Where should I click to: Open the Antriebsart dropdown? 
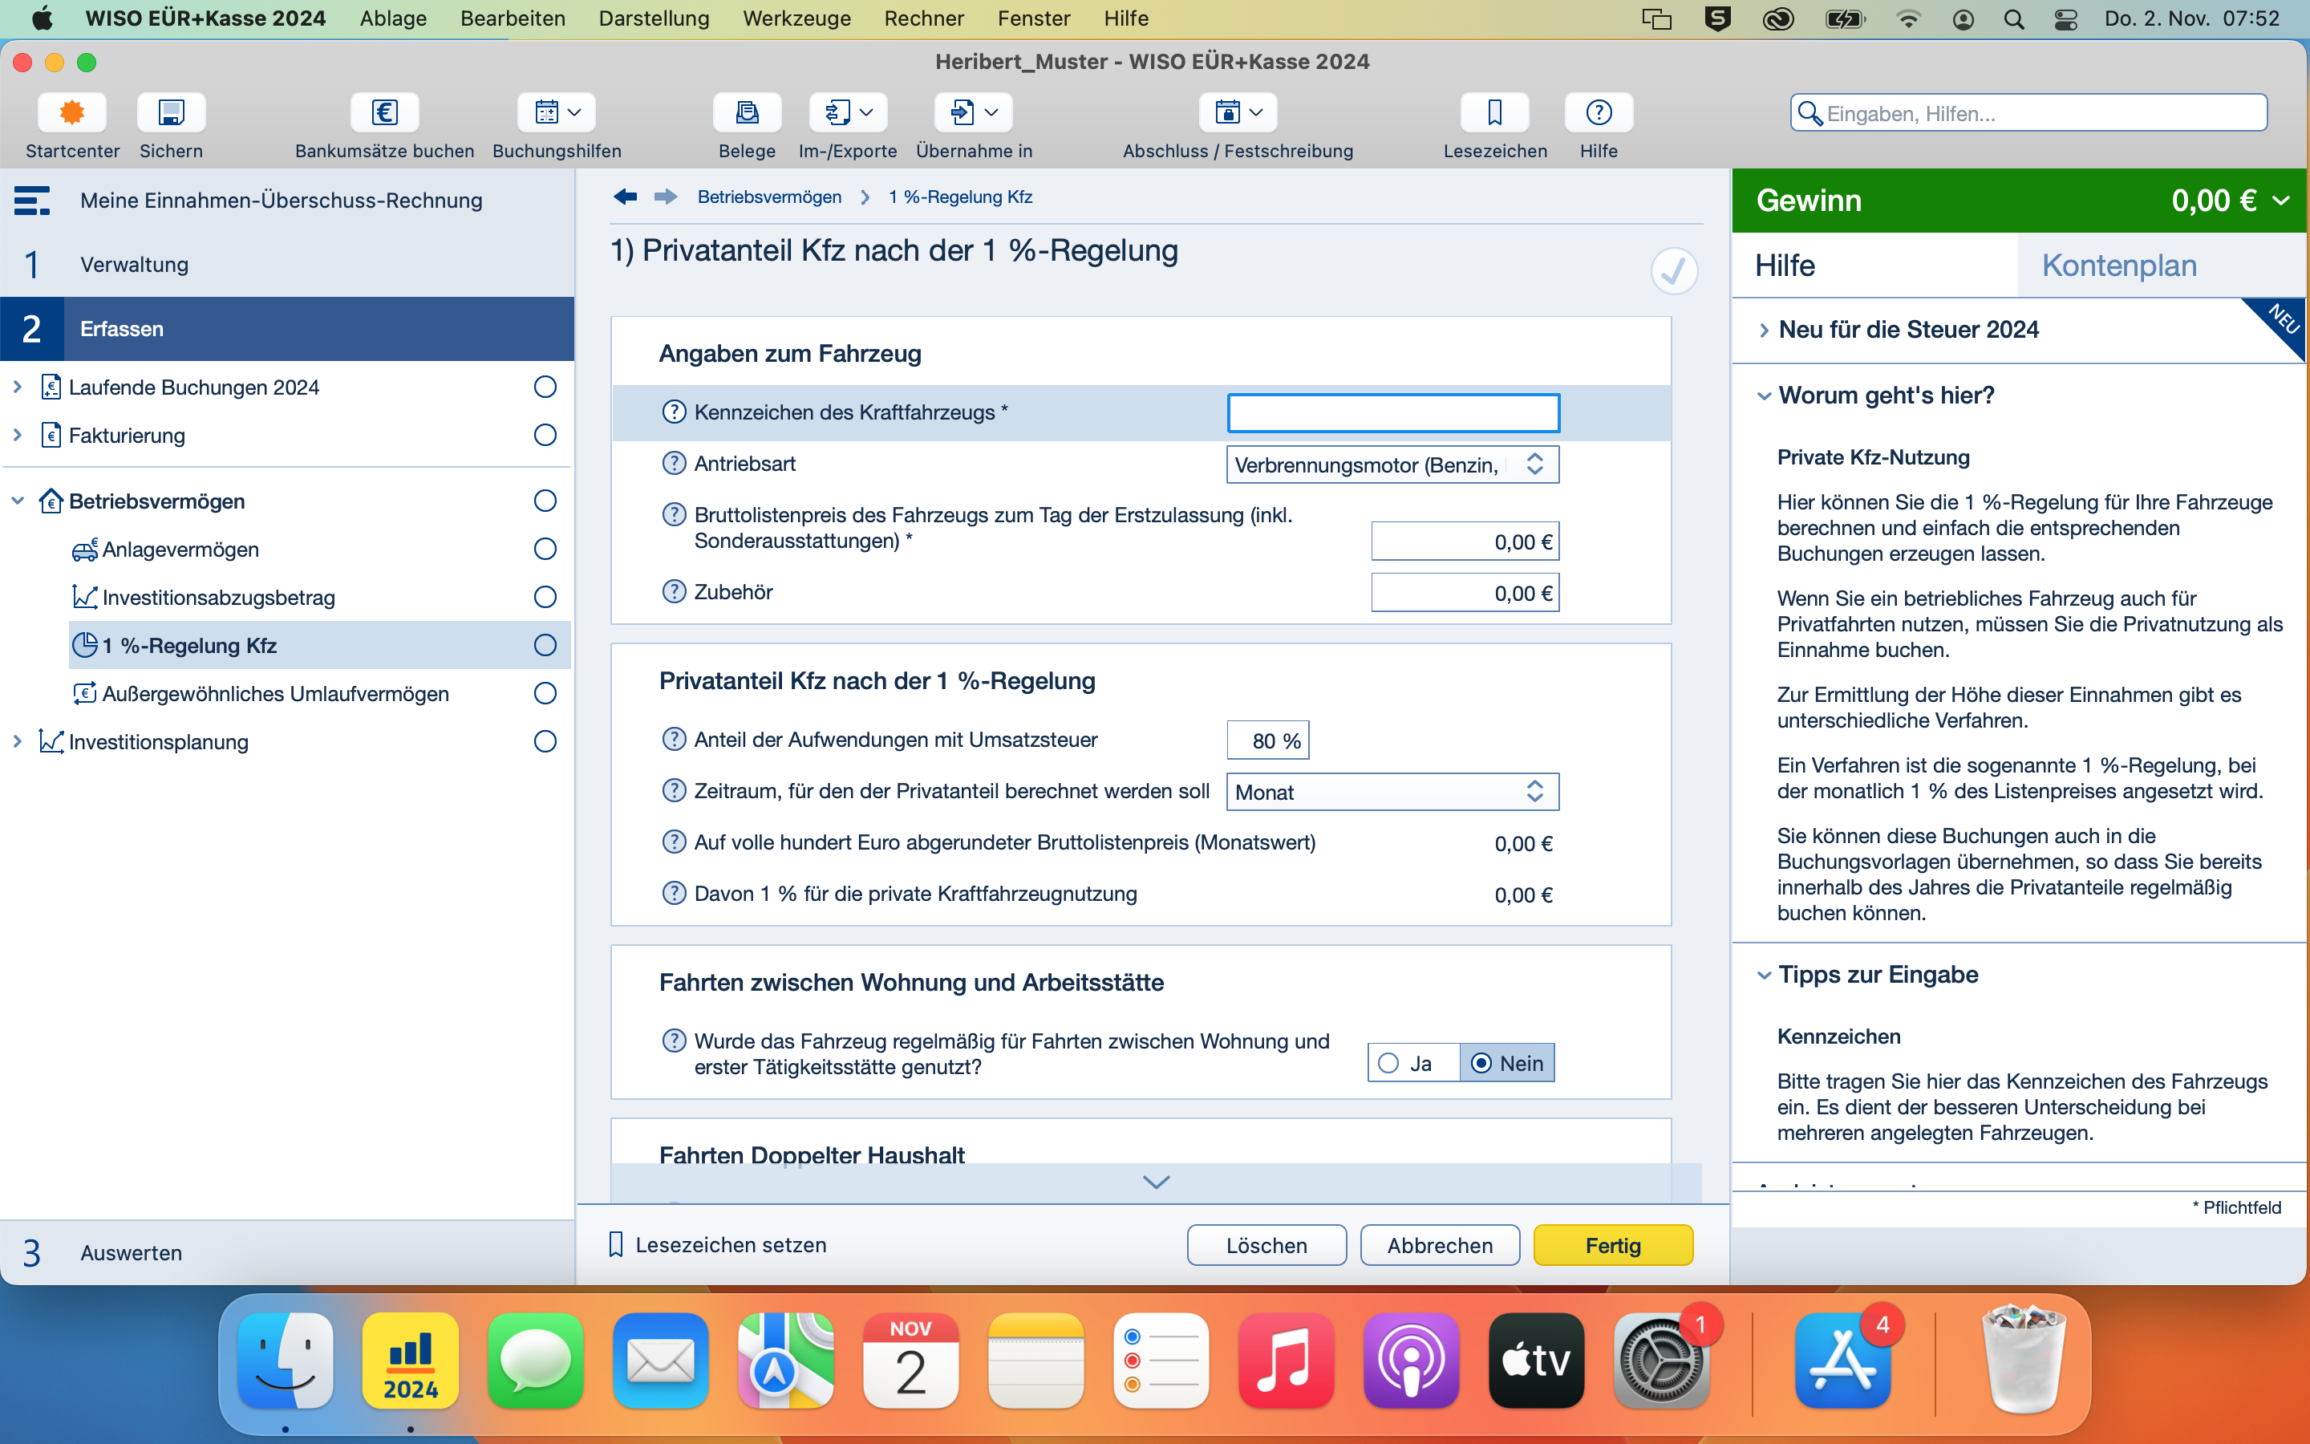click(x=1392, y=465)
